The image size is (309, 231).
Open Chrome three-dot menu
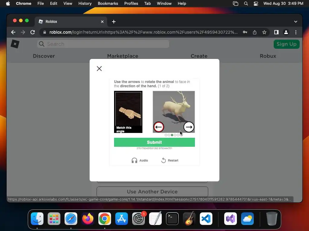click(x=296, y=32)
